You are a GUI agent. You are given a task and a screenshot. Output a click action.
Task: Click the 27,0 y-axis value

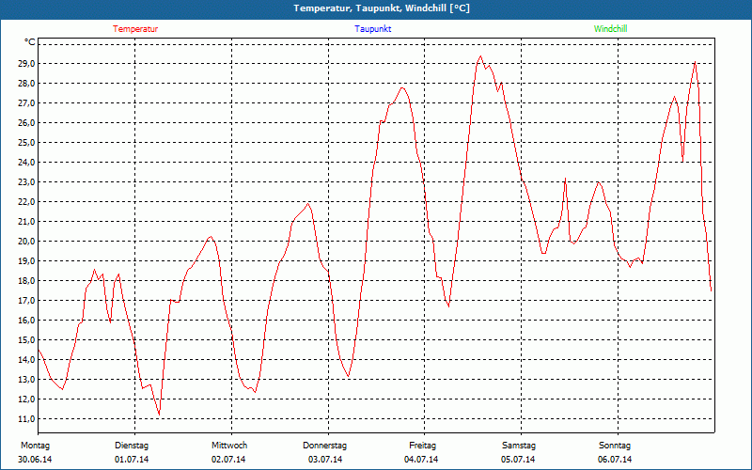click(x=27, y=103)
